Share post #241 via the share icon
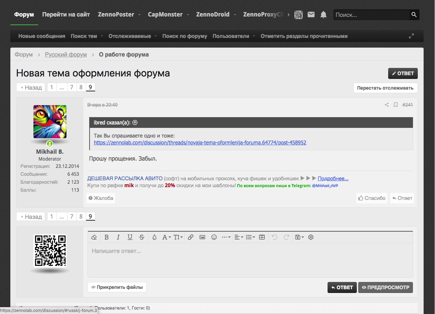This screenshot has height=314, width=435. tap(387, 105)
